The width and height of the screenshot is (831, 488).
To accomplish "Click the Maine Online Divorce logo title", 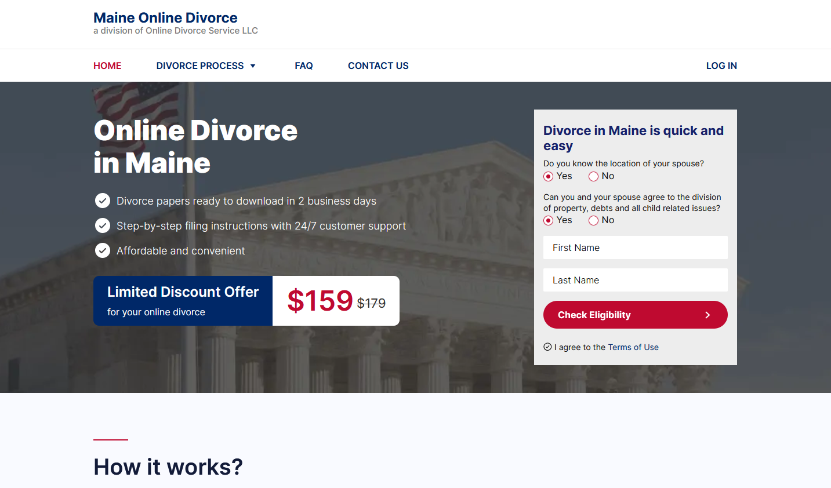I will 165,18.
